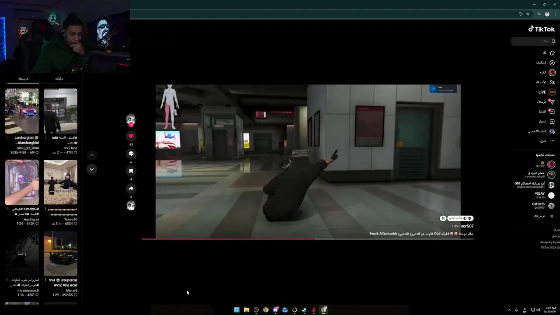Open options dots for Lamborghini video
Screen dimensions: 560x315
point(7,138)
